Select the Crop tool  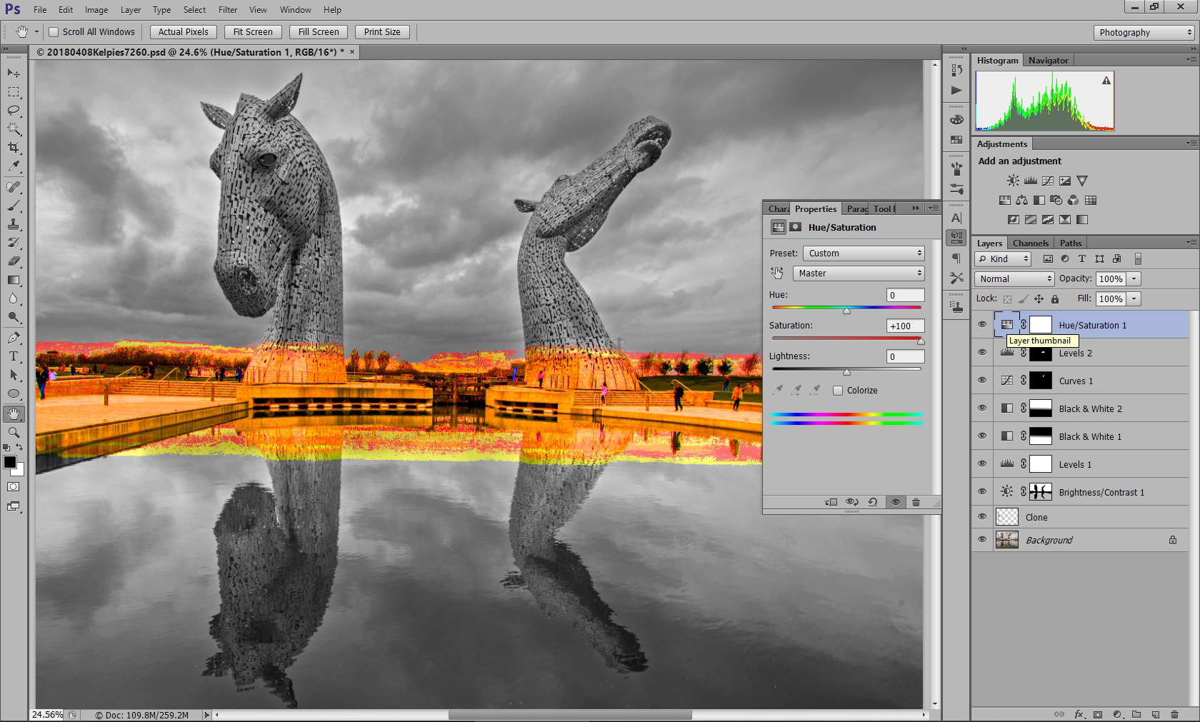14,148
